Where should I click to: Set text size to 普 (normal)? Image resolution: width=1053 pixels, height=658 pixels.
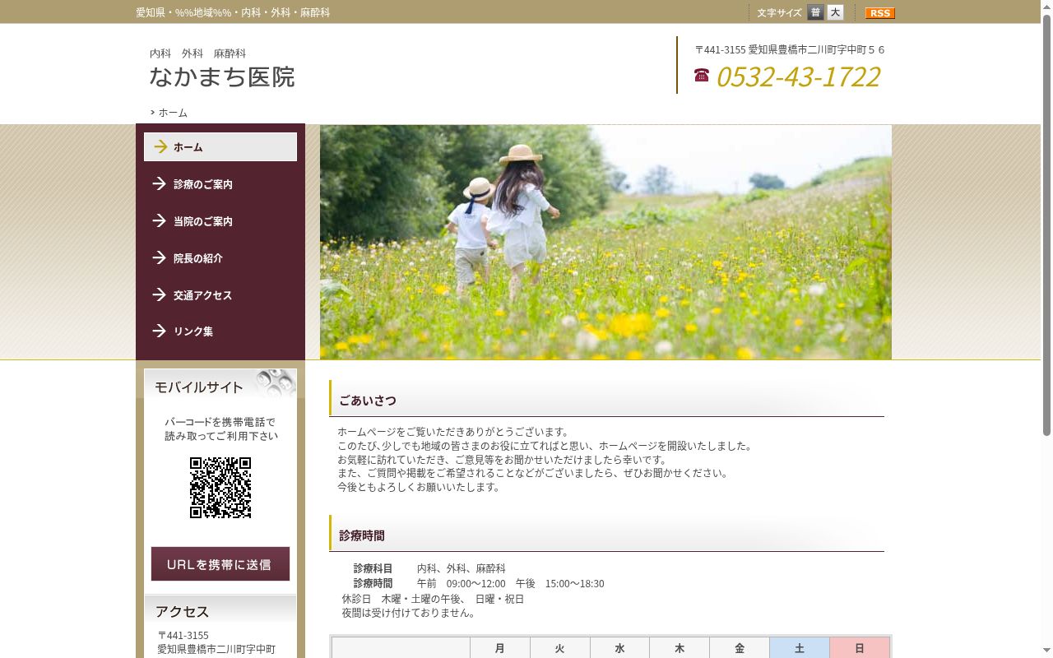[815, 12]
